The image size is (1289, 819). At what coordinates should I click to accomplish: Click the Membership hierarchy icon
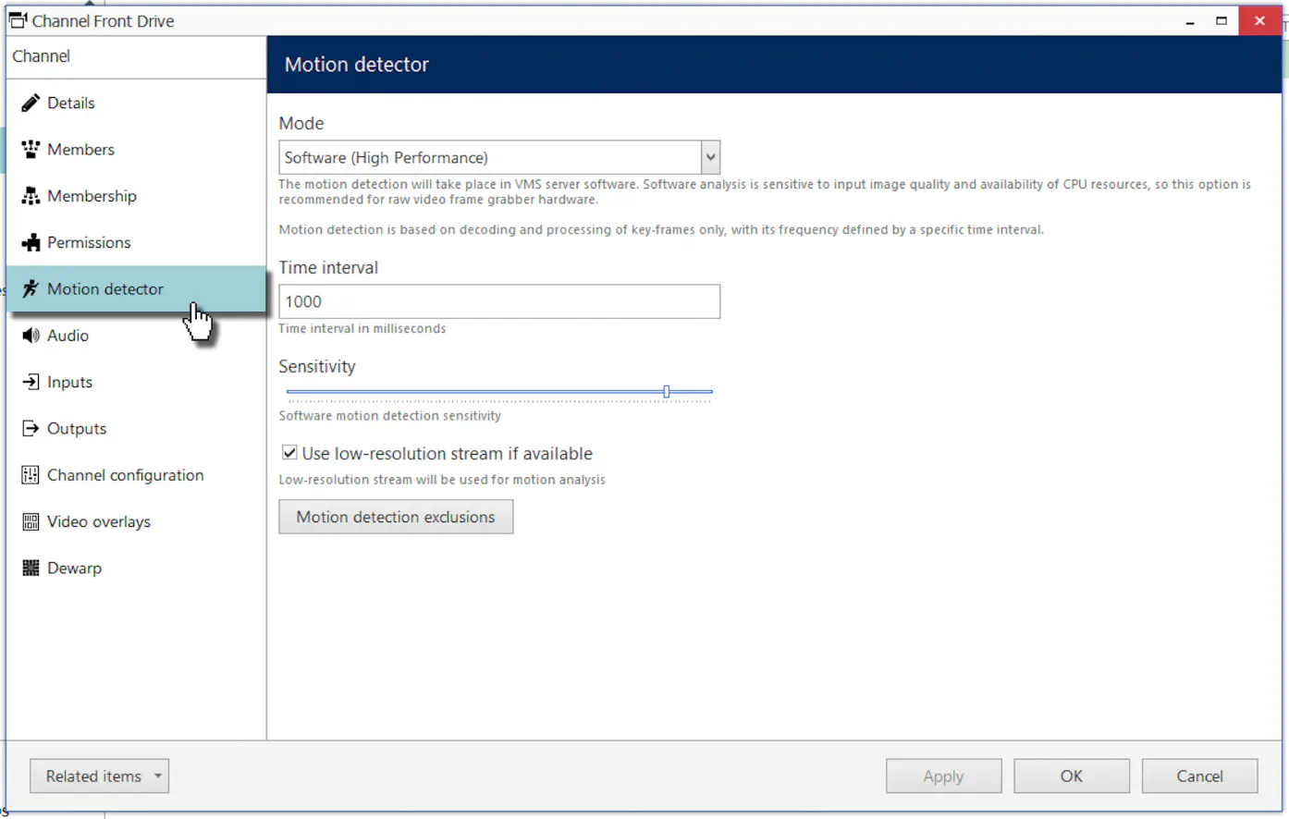click(31, 196)
